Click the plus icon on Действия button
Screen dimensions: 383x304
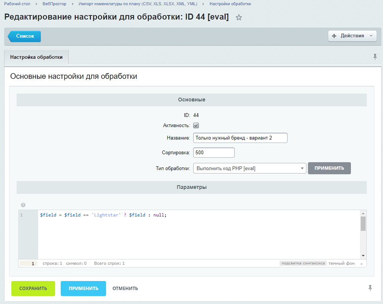(x=334, y=36)
